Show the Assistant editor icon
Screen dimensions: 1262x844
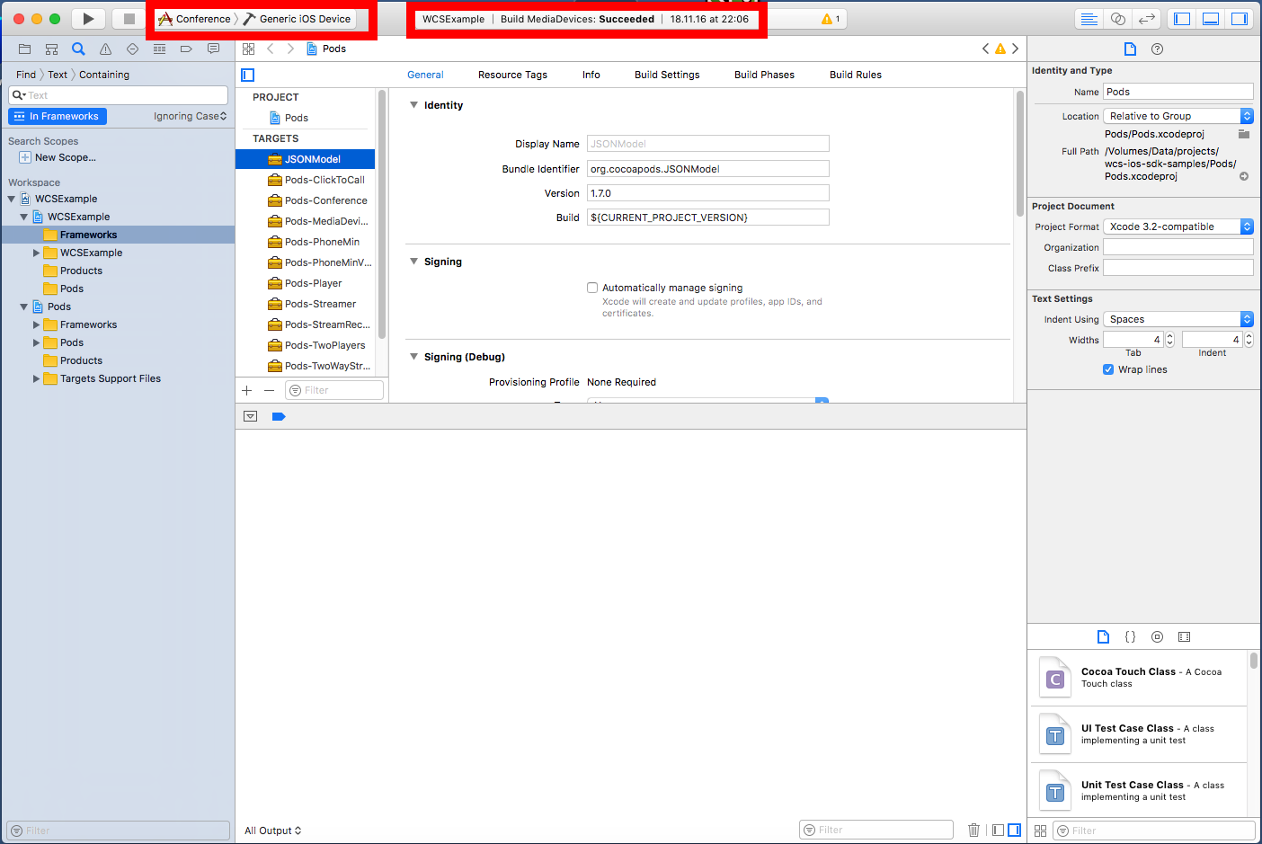tap(1117, 19)
